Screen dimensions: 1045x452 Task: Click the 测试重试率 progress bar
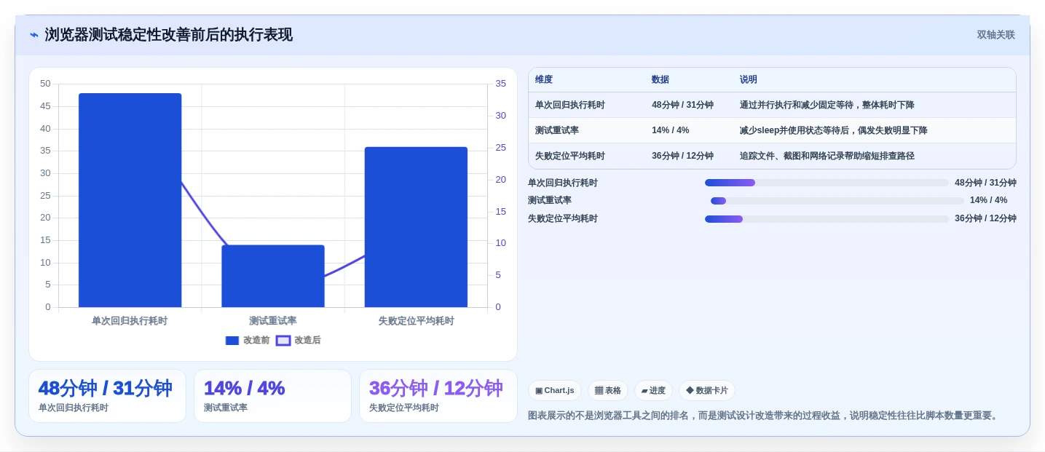click(x=837, y=201)
